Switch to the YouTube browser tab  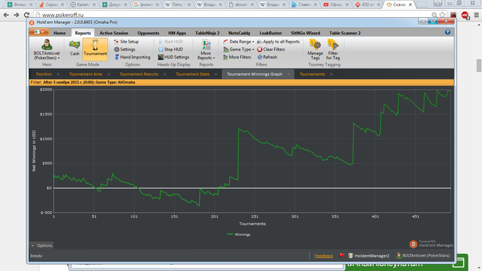tap(336, 5)
